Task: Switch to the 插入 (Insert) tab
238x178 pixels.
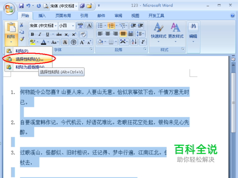Action: [x=42, y=16]
